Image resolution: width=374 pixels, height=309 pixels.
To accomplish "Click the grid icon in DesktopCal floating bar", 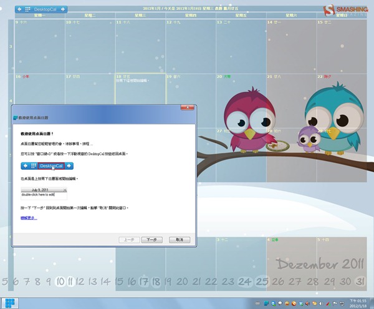I will [x=27, y=9].
